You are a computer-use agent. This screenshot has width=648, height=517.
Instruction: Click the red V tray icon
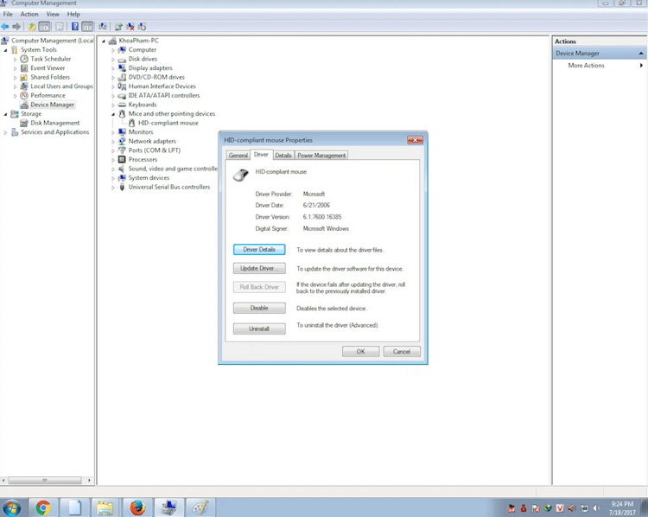click(560, 508)
